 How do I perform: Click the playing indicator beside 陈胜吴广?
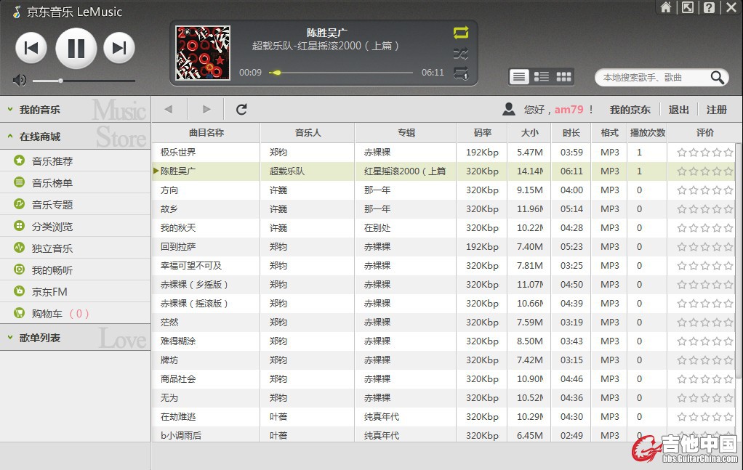(156, 171)
